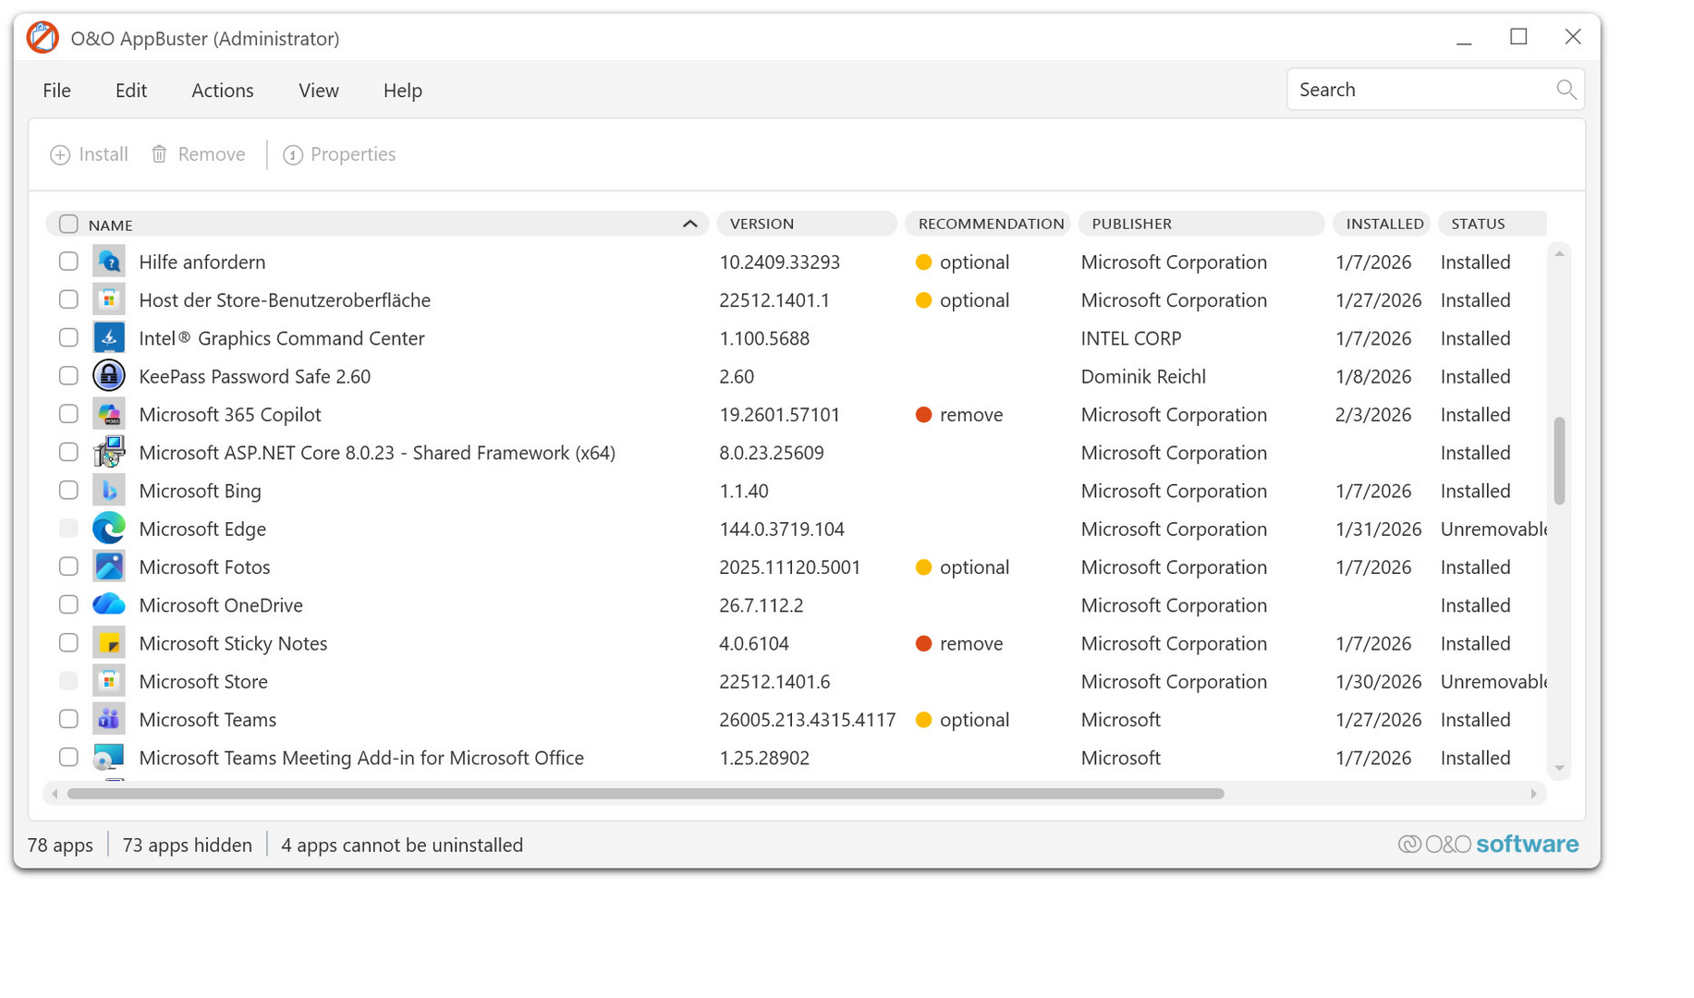Check the Hilfe anfordern row checkbox
Image resolution: width=1694 pixels, height=998 pixels.
click(x=68, y=262)
